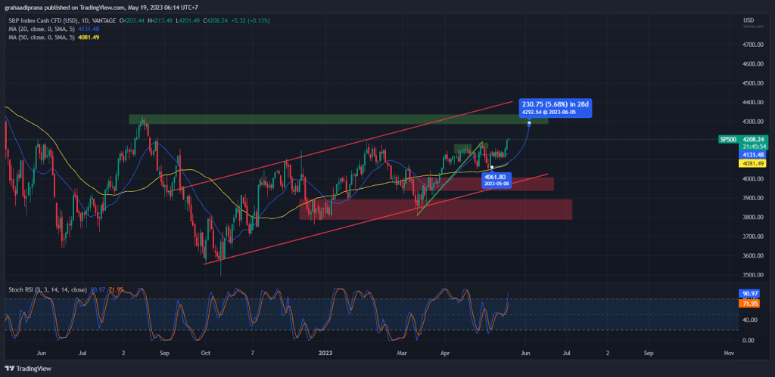Click 3700.00 on the price axis
775x377 pixels.
(x=753, y=237)
